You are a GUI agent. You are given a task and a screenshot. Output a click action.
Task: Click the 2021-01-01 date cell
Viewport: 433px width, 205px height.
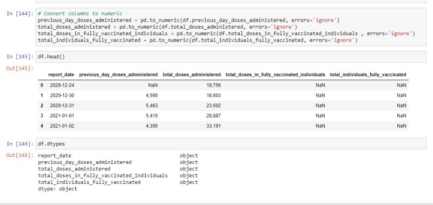click(62, 116)
